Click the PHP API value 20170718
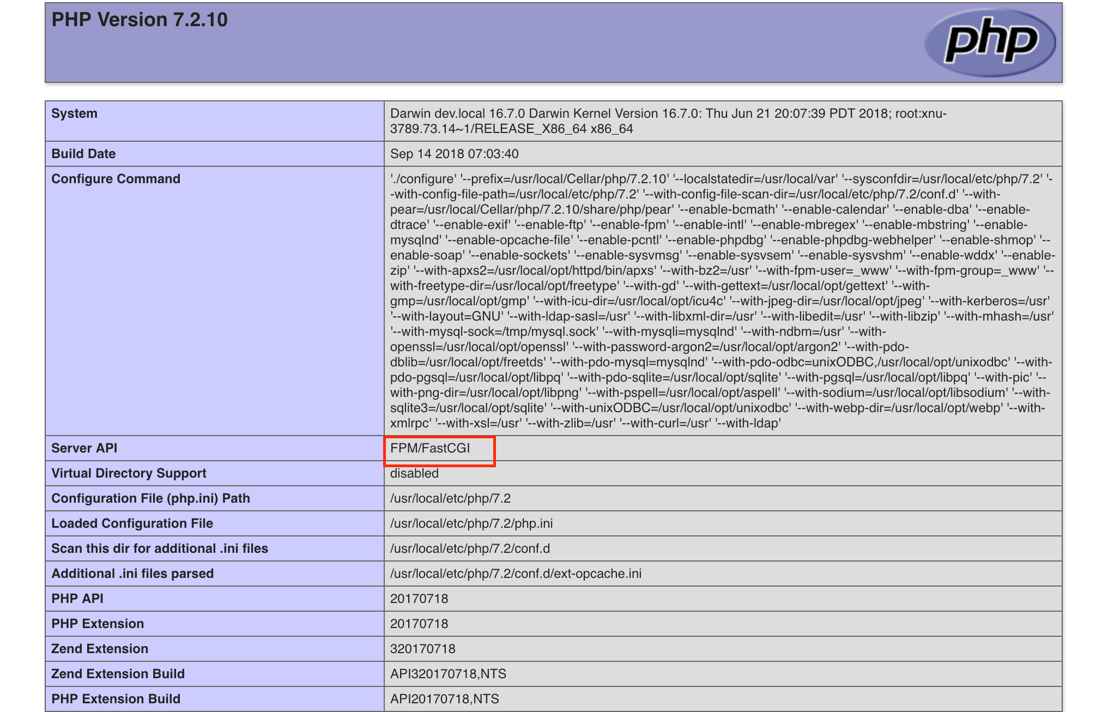Viewport: 1114px width, 712px height. pos(419,599)
